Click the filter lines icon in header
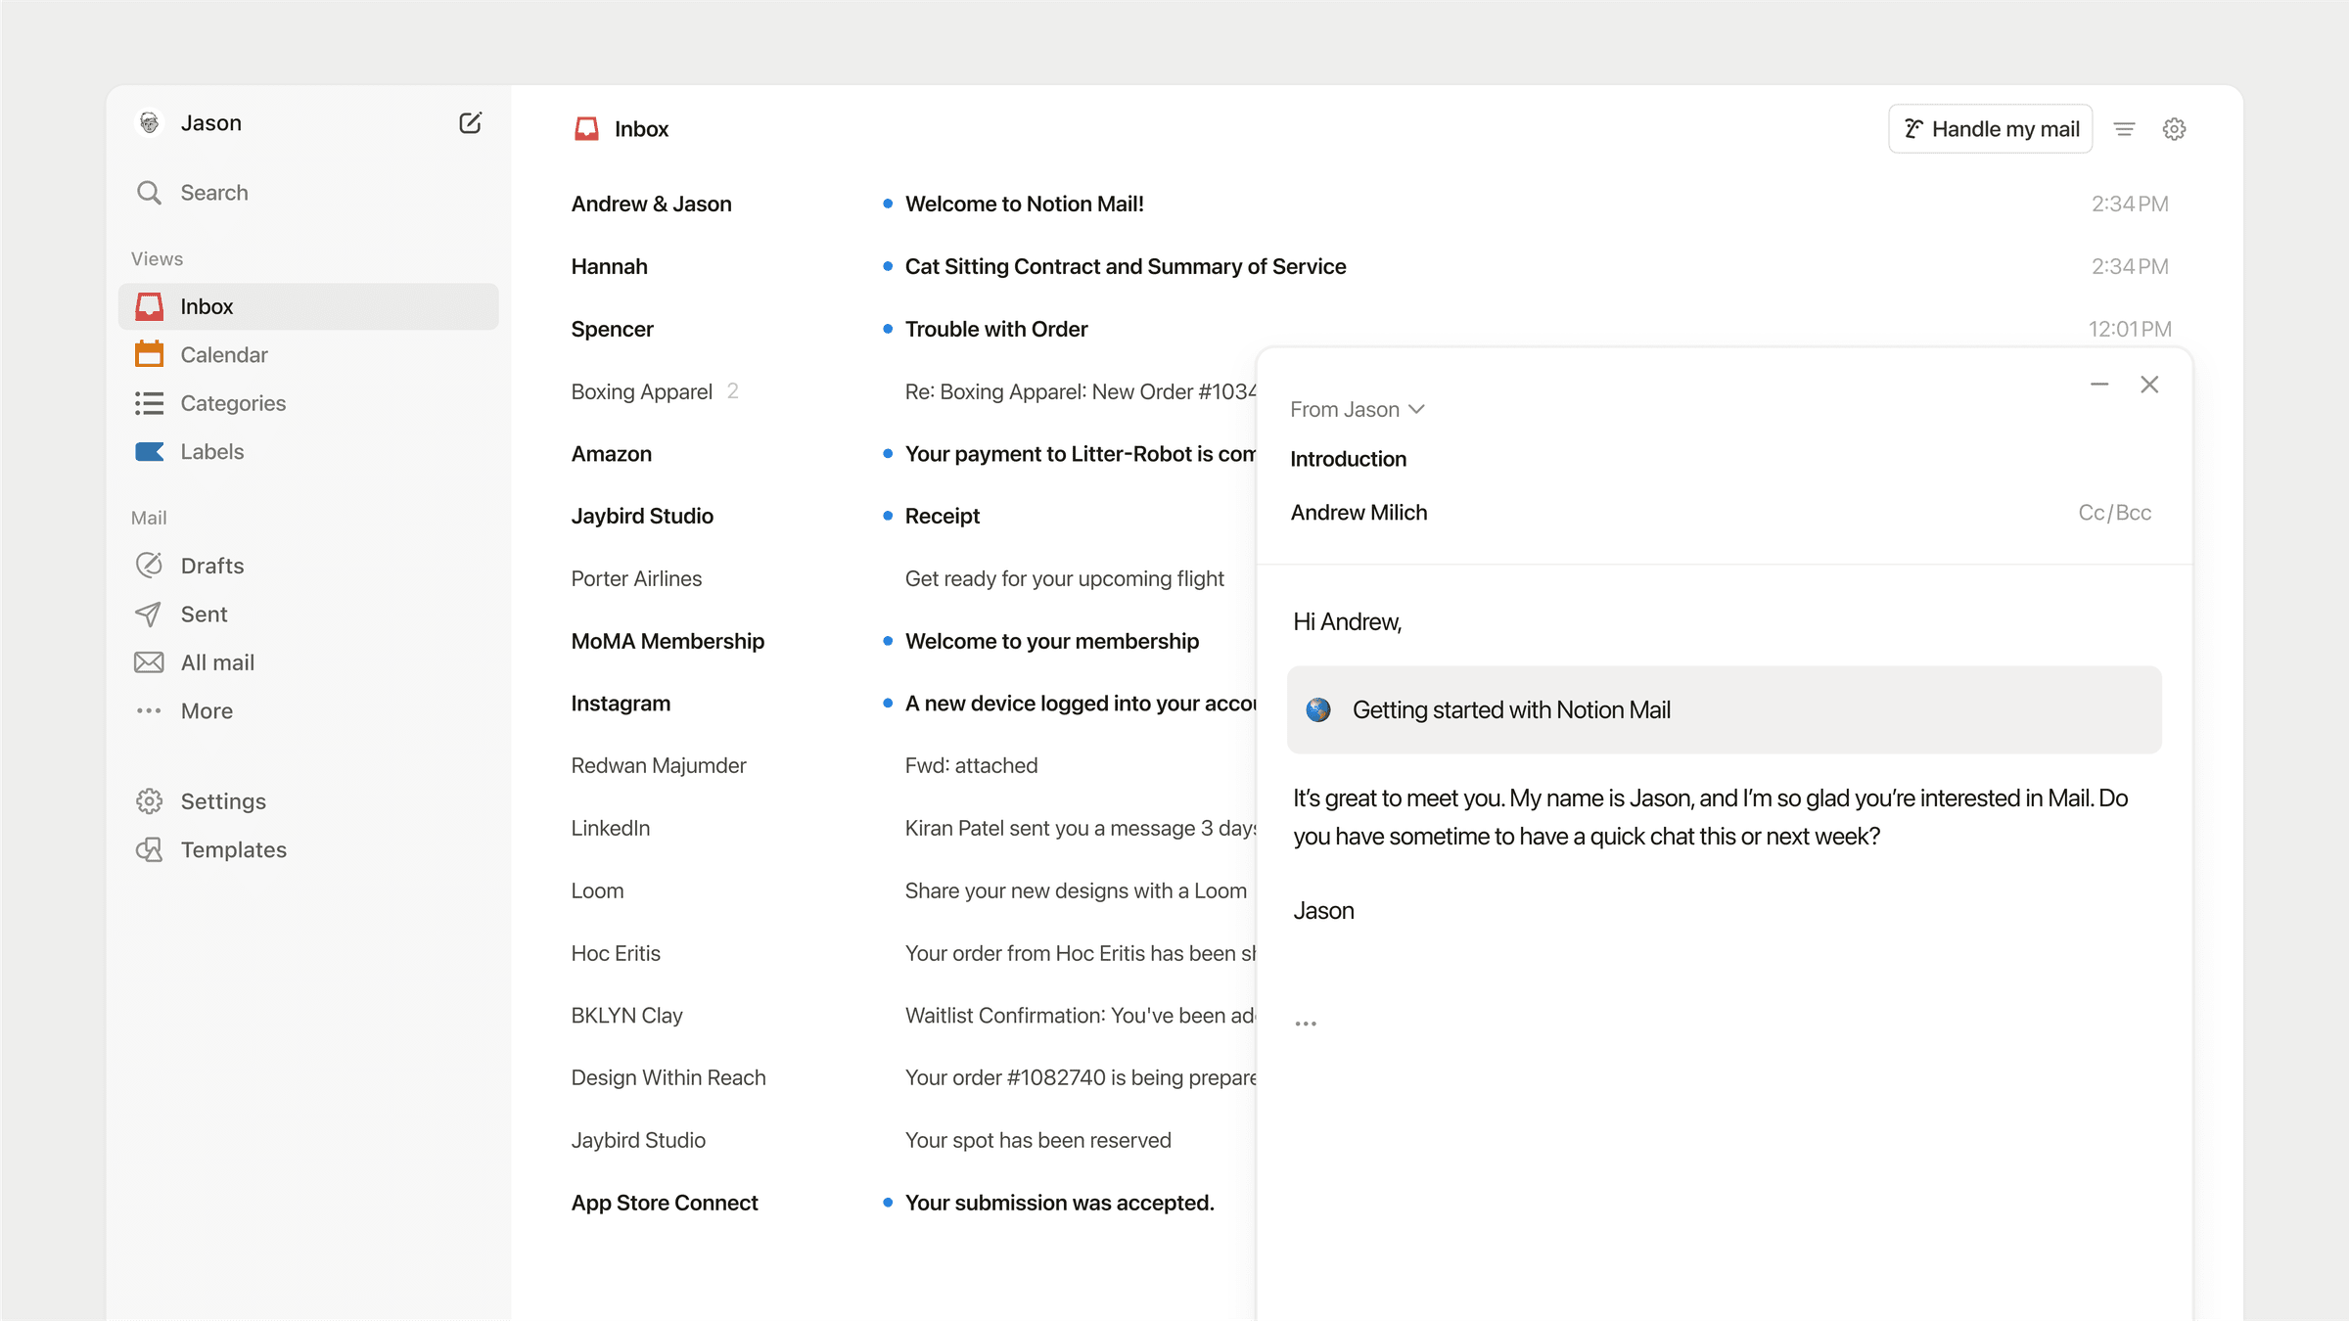This screenshot has width=2349, height=1321. click(2124, 129)
